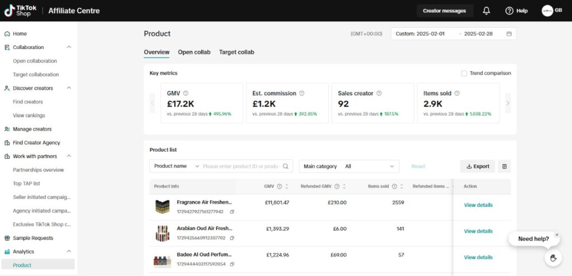572x276 pixels.
Task: Collapse the Discover creators section chevron
Action: point(69,88)
